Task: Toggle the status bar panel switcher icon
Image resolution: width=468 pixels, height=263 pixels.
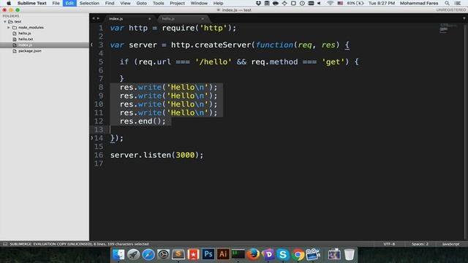Action: tap(5, 244)
